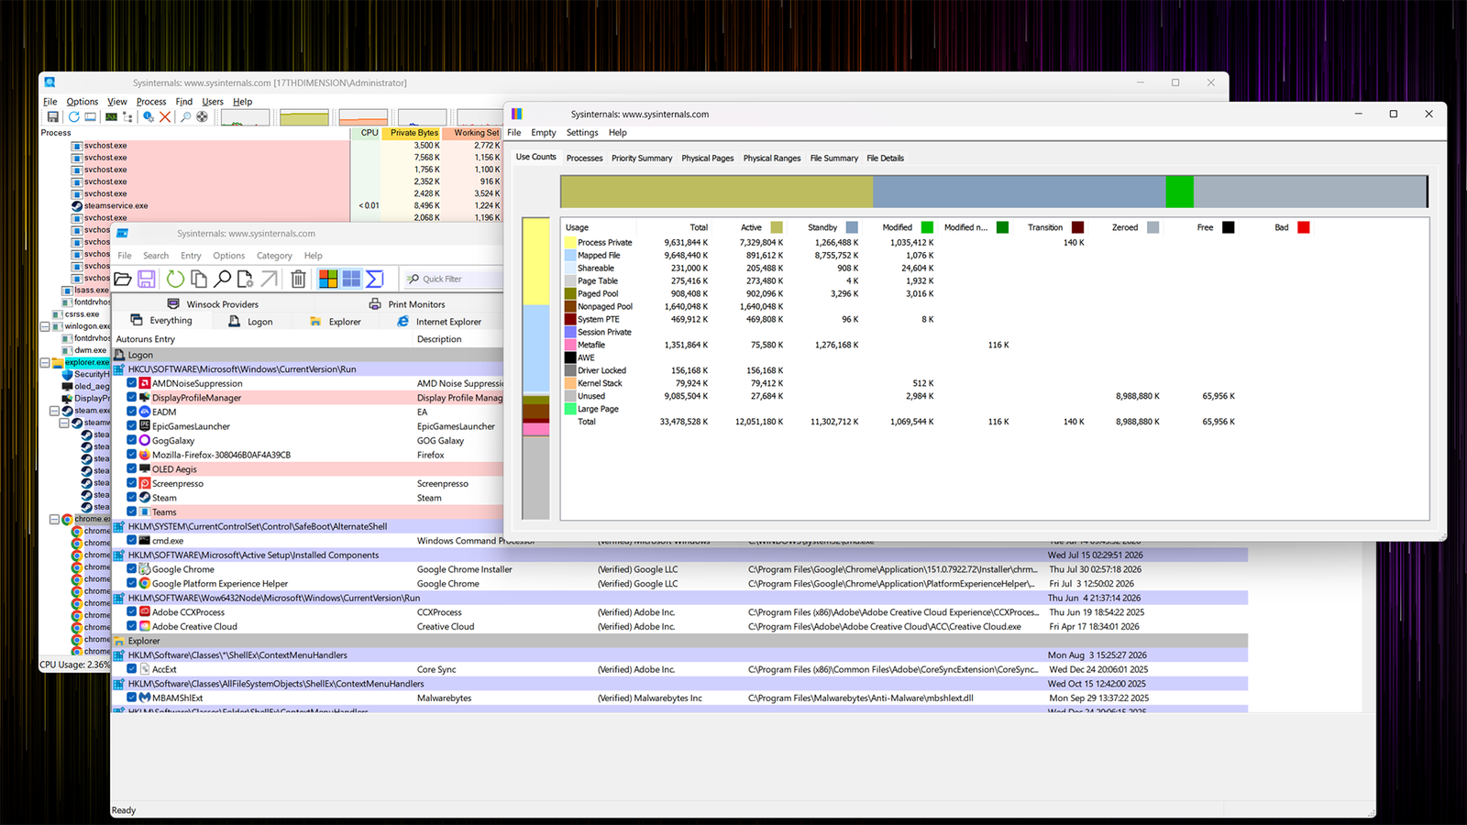The height and width of the screenshot is (825, 1467).
Task: Switch to the Priority Summary tab
Action: (642, 158)
